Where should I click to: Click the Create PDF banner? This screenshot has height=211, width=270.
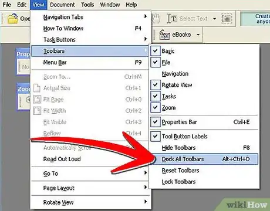255,19
